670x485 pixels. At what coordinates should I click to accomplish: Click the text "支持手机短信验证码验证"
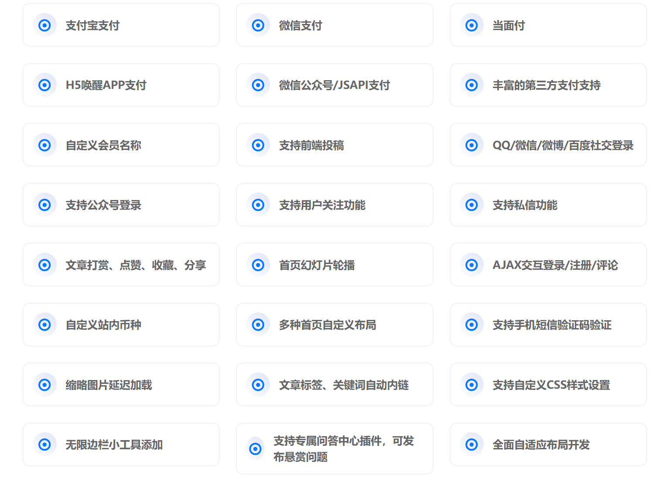552,325
